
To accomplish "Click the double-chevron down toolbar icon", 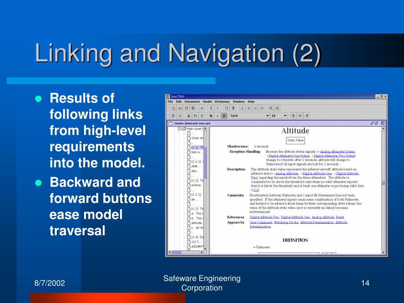I will click(202, 108).
